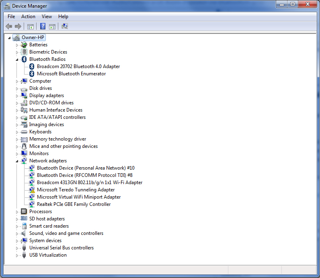Expand the IDE ATA/ATAPI controllers arrow
This screenshot has height=278, width=320.
(x=17, y=118)
